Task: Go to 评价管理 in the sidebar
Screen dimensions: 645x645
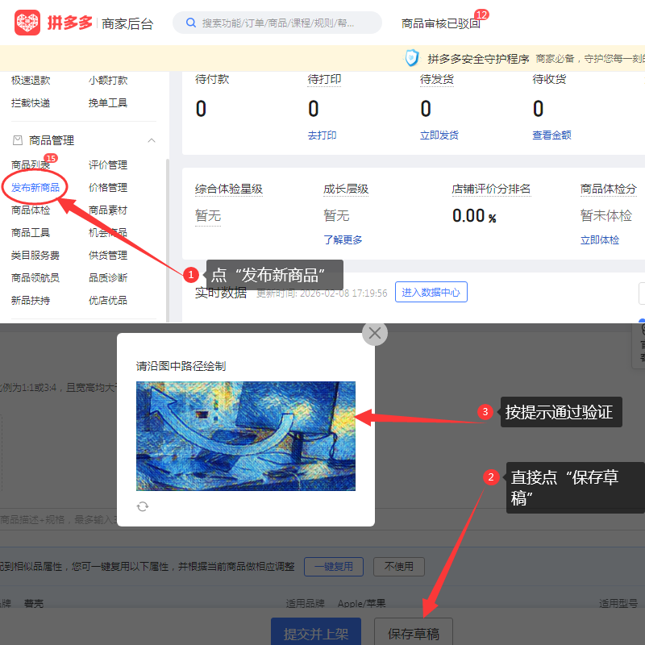Action: click(107, 164)
